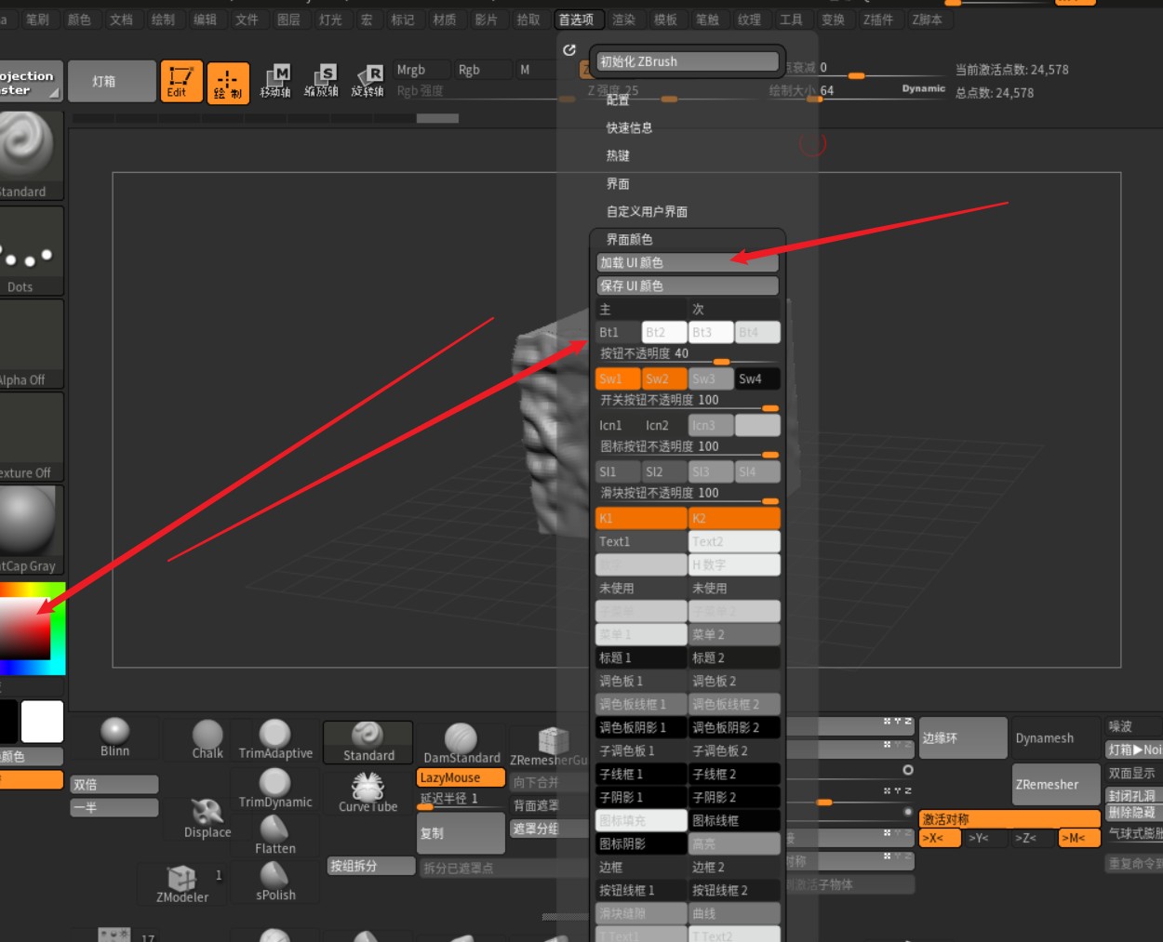Click the 移动轴 (Move) gizmo icon

click(x=275, y=81)
